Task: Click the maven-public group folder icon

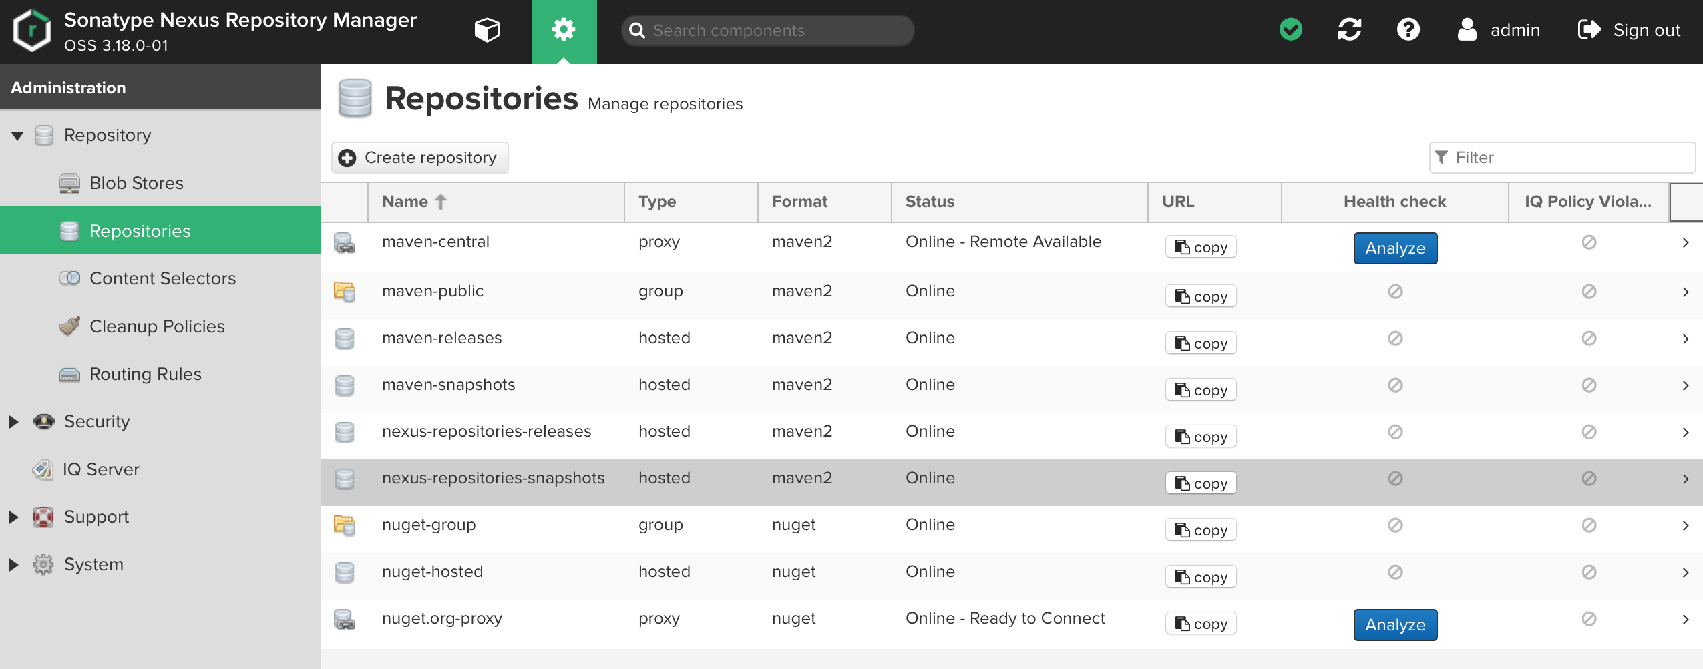Action: (345, 292)
